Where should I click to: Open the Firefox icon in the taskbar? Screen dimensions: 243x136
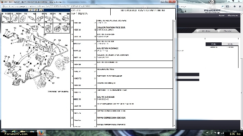click(x=41, y=133)
